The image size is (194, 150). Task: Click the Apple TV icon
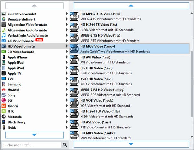coord(4,73)
